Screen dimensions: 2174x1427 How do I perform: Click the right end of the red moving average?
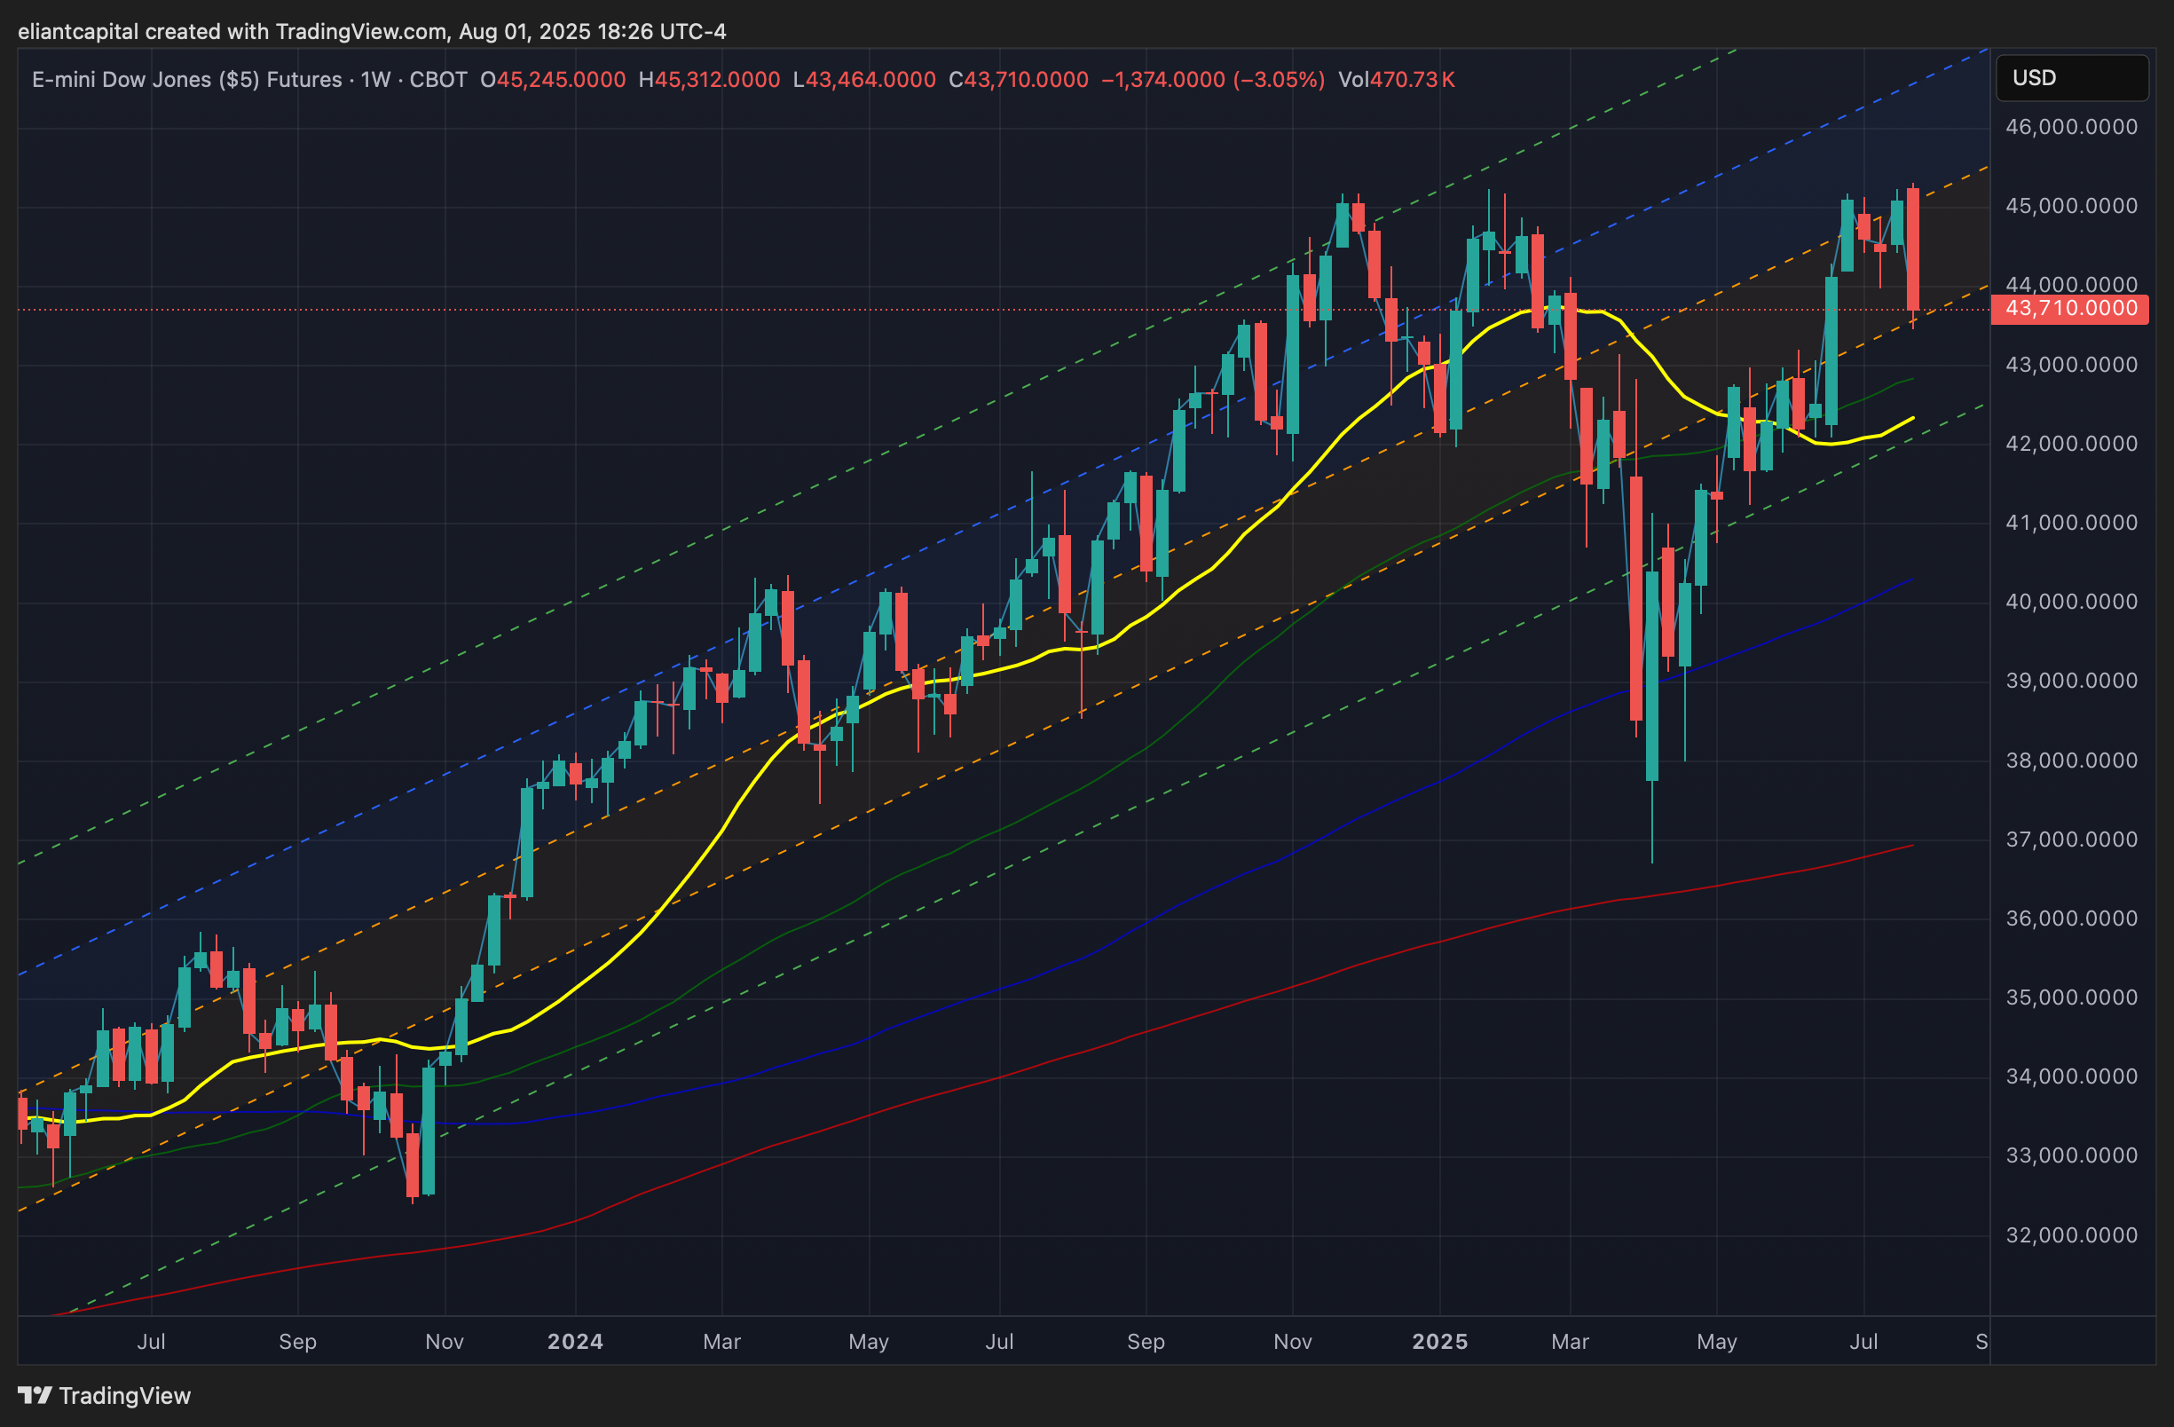click(x=1911, y=846)
